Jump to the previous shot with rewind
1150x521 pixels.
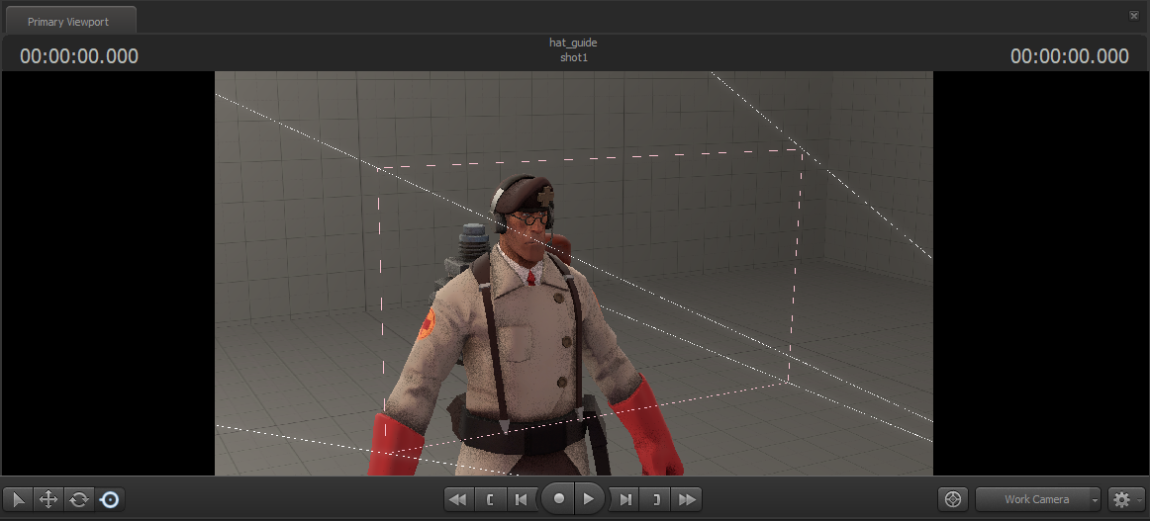458,500
